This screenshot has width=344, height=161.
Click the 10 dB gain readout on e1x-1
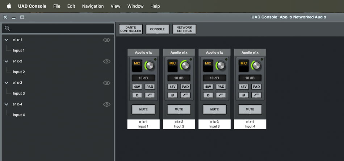[143, 78]
